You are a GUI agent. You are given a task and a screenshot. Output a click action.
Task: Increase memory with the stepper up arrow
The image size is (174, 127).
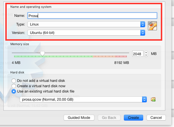coord(146,52)
